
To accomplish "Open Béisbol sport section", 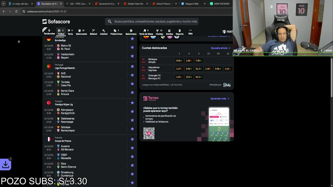I will click(x=93, y=32).
